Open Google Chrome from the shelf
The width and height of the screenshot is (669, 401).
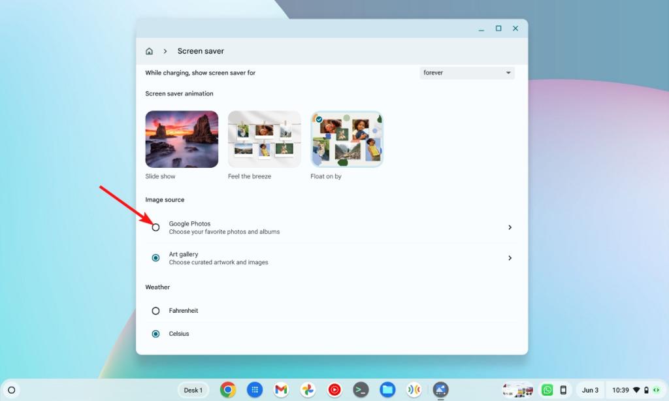[227, 390]
